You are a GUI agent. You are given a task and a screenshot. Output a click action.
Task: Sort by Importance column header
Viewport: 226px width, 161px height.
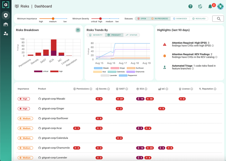tap(23, 89)
